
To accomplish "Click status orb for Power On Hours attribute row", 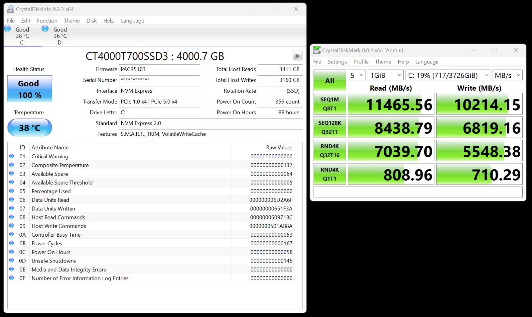I will click(12, 252).
